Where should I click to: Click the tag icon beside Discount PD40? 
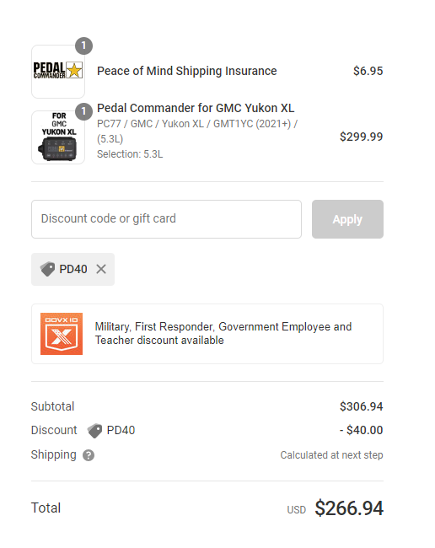94,431
